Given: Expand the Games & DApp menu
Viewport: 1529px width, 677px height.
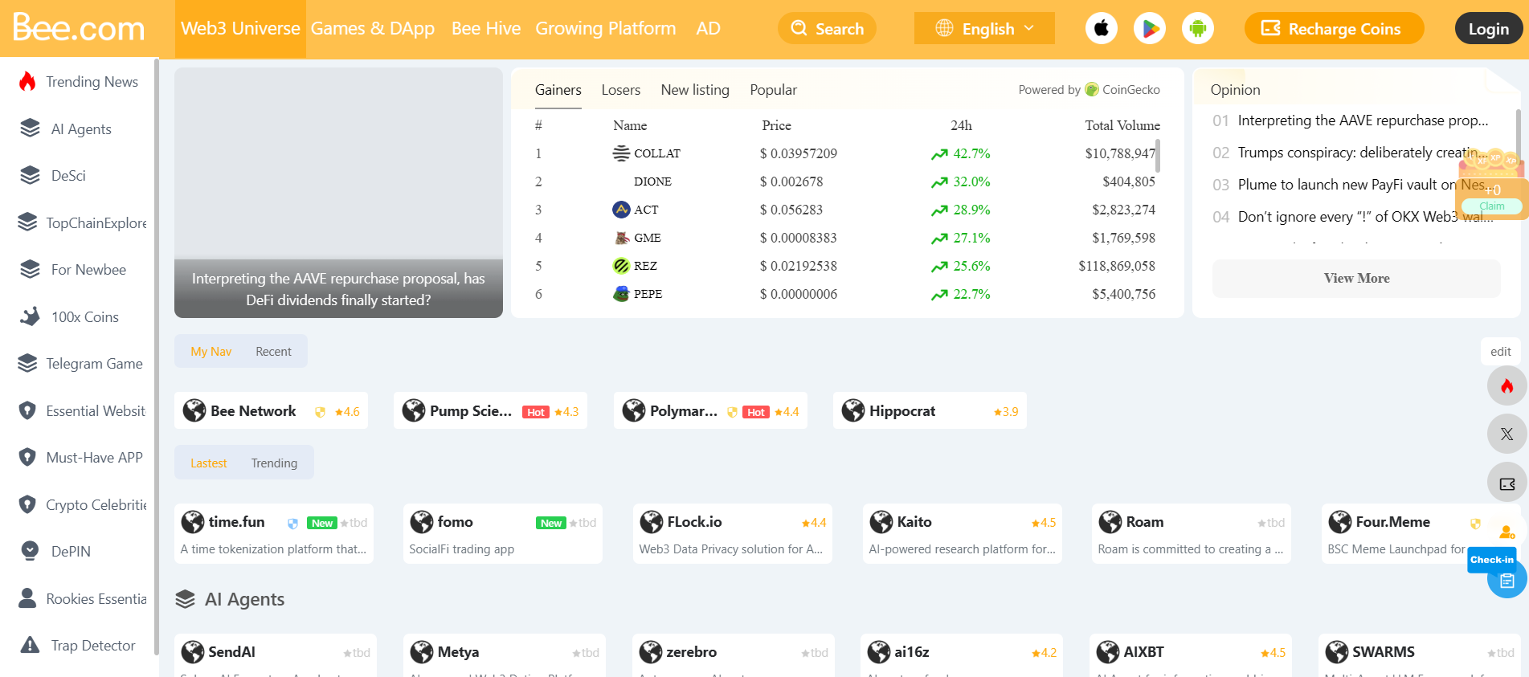Looking at the screenshot, I should (x=373, y=29).
